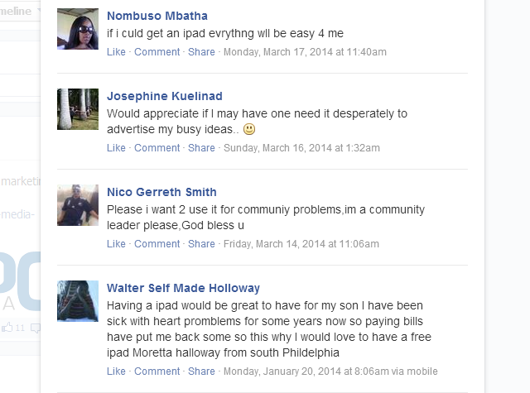
Task: Share Walter Self Made Holloway's post
Action: click(201, 371)
